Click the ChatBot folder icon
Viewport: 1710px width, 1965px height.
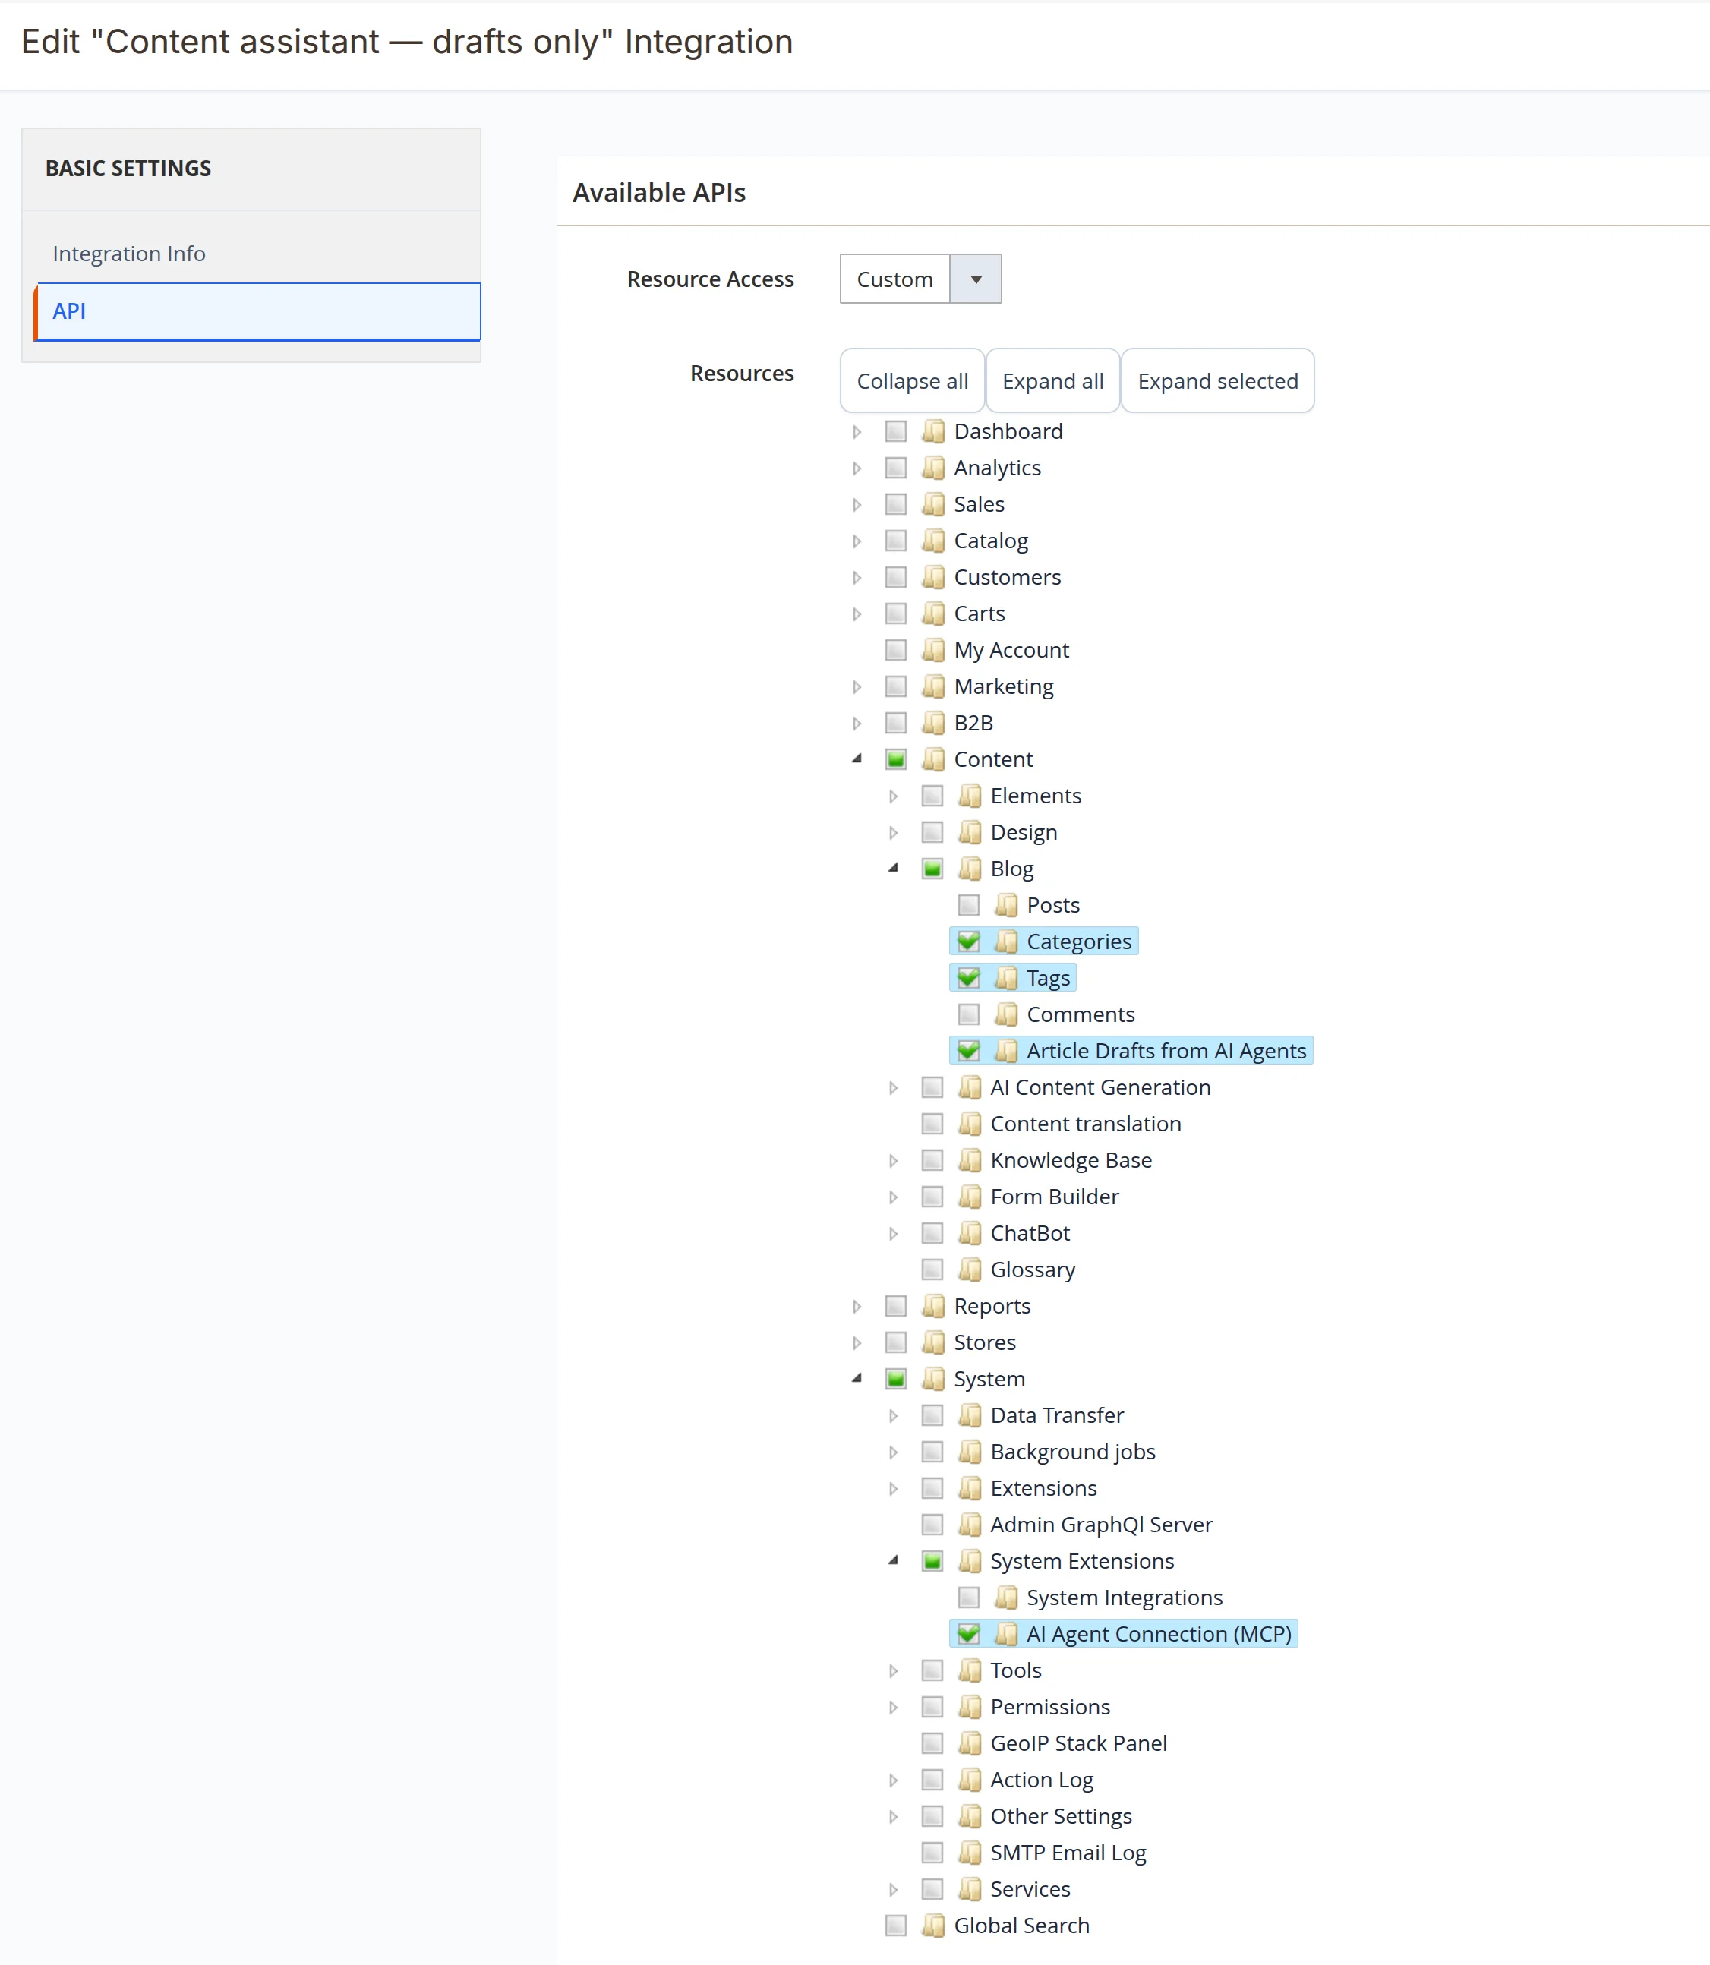pos(970,1233)
